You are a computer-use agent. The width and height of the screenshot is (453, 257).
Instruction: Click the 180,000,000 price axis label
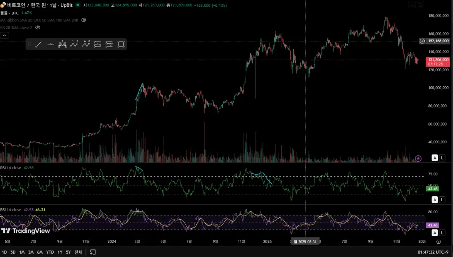click(439, 16)
